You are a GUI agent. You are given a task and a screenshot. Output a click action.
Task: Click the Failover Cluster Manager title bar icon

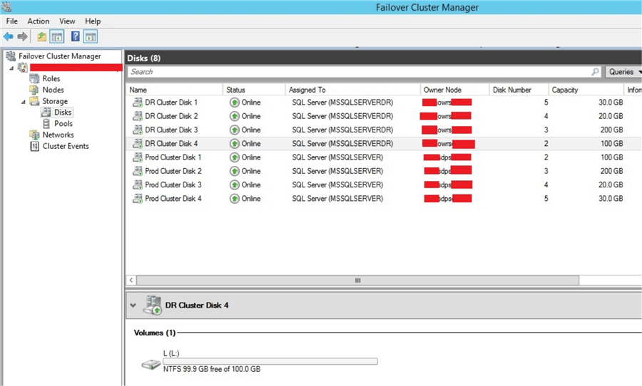coord(6,7)
